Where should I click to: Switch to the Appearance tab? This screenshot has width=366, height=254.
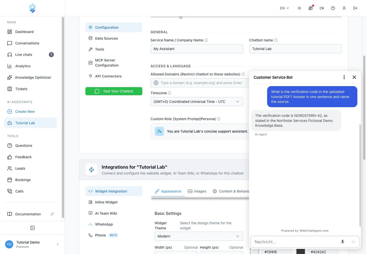(x=168, y=191)
